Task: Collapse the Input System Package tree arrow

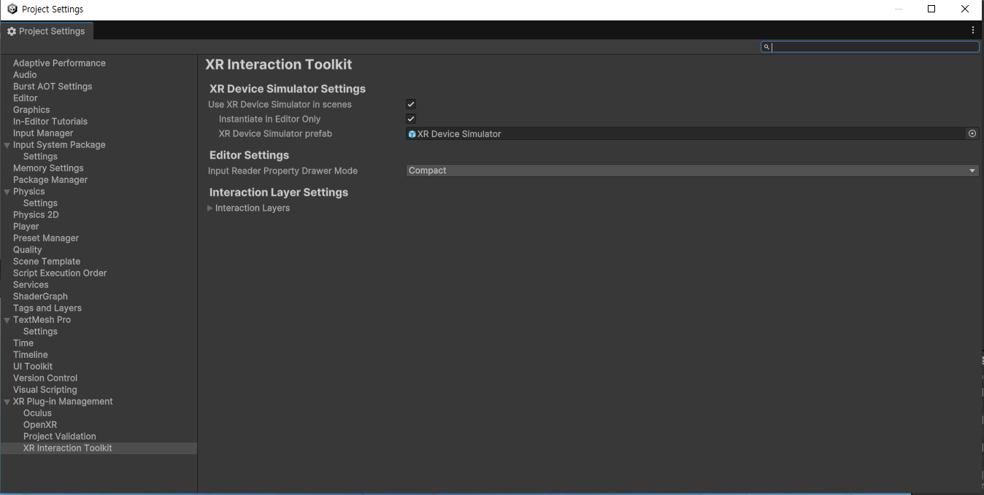Action: 7,145
